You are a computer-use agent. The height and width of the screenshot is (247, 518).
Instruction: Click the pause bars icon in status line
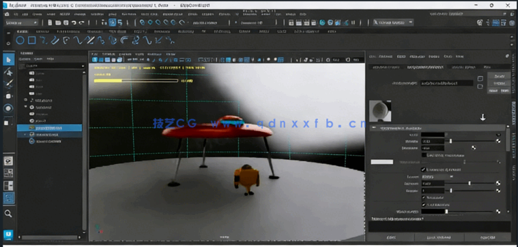(353, 22)
